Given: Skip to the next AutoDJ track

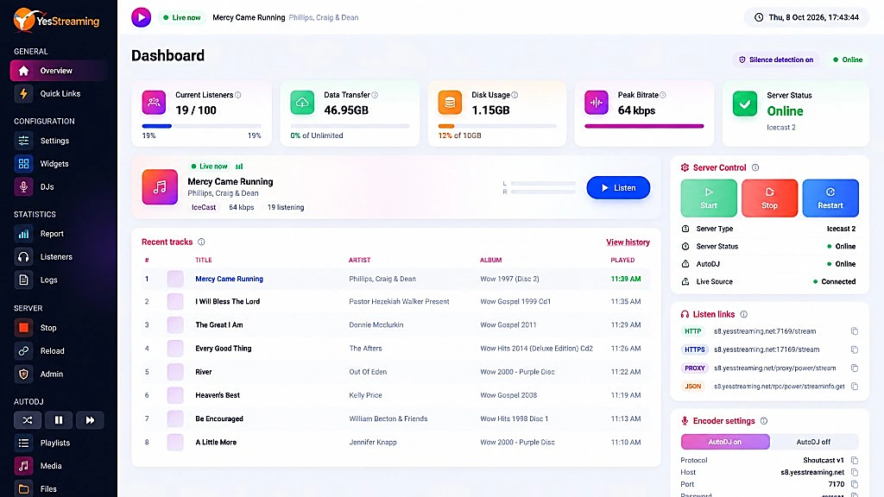Looking at the screenshot, I should (90, 420).
